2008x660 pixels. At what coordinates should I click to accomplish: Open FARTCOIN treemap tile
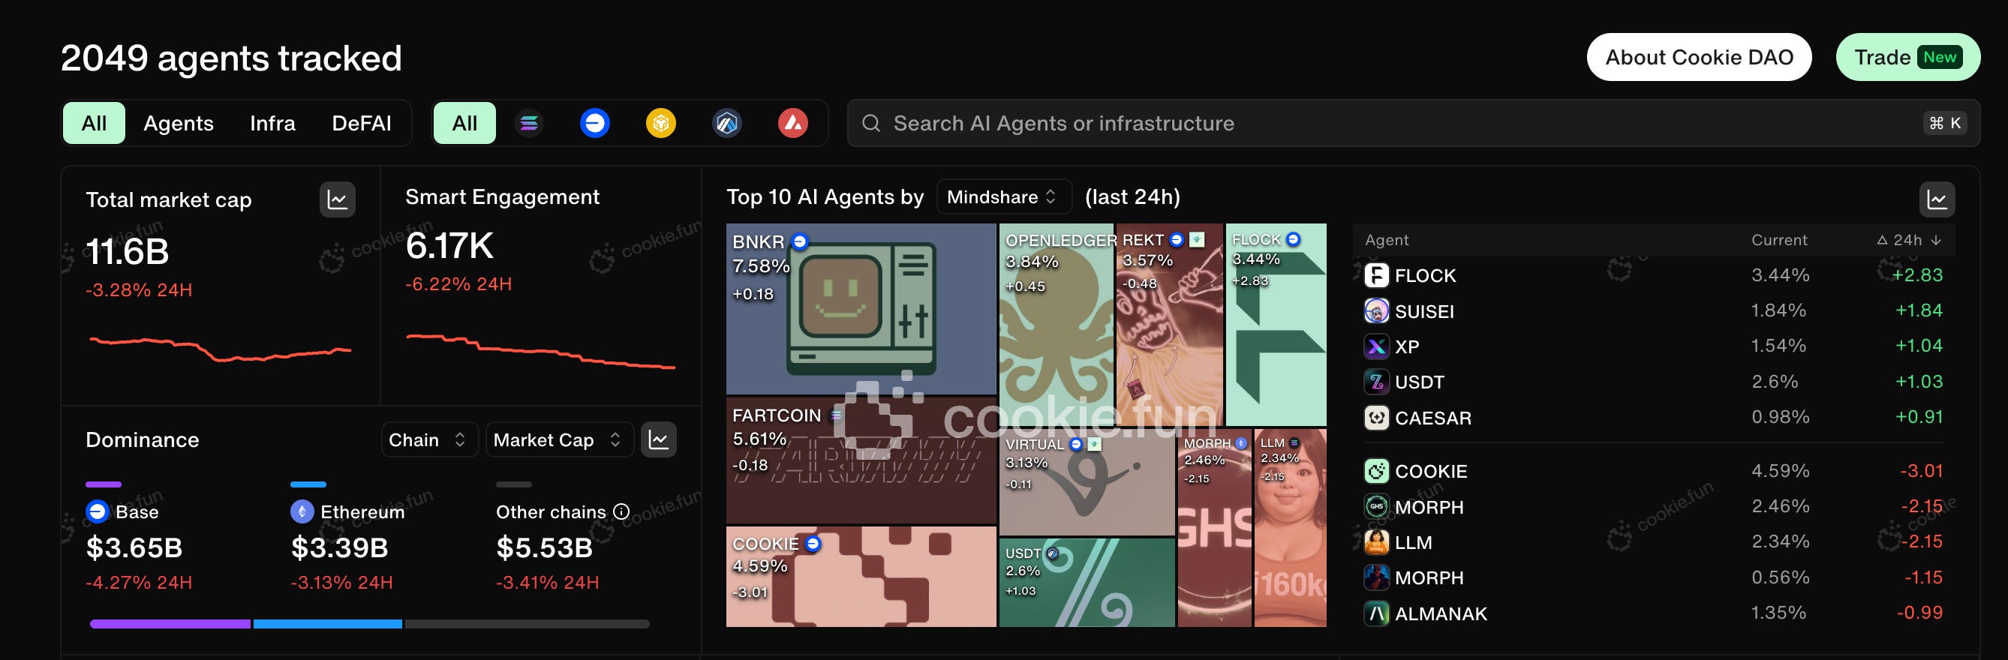(x=861, y=460)
